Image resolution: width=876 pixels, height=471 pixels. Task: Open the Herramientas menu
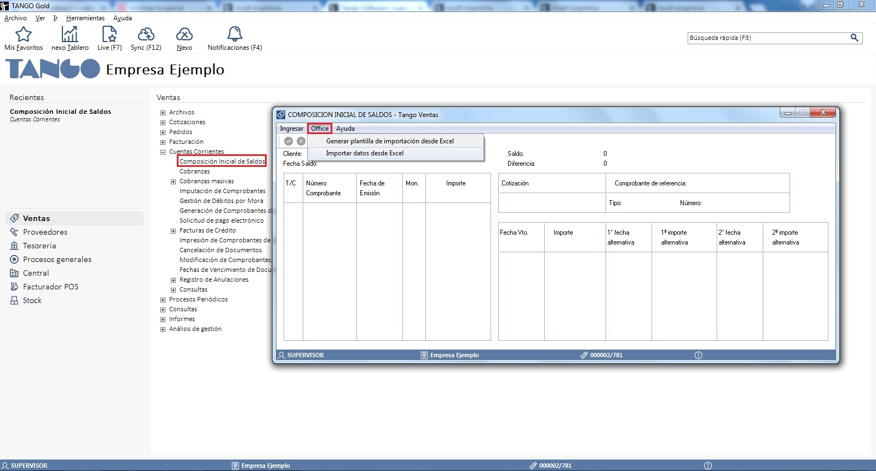(85, 18)
